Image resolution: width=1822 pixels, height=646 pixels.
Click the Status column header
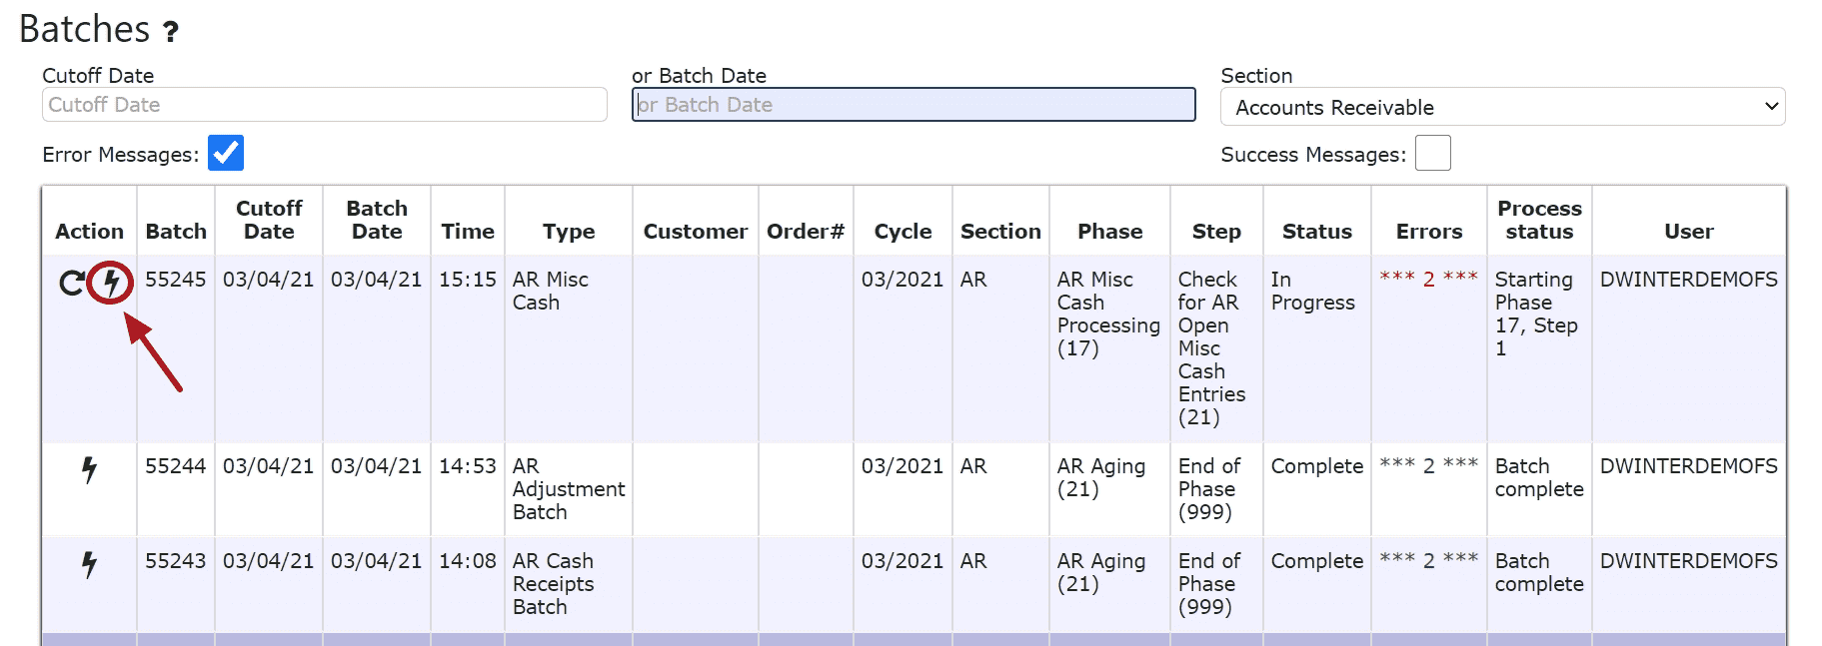tap(1316, 232)
